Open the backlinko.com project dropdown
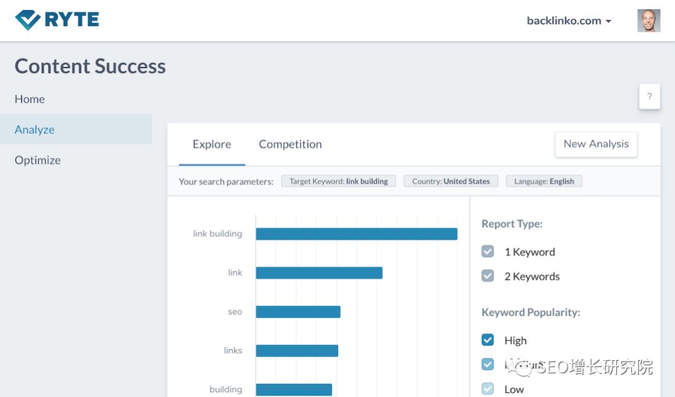This screenshot has width=675, height=397. (x=569, y=21)
